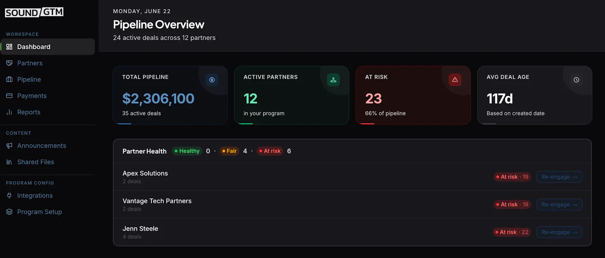This screenshot has width=605, height=258.
Task: Open the Reports page
Action: point(48,112)
